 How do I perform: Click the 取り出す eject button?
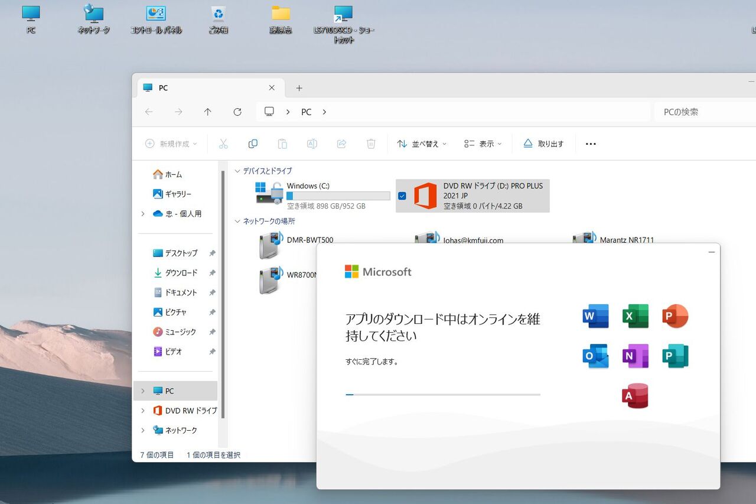coord(543,144)
